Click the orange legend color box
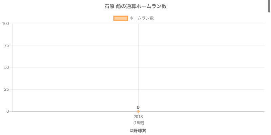 coord(120,18)
